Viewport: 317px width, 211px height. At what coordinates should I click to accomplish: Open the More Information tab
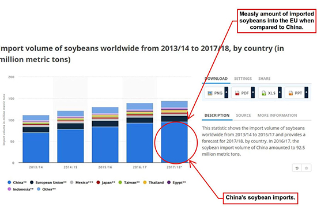(x=277, y=116)
